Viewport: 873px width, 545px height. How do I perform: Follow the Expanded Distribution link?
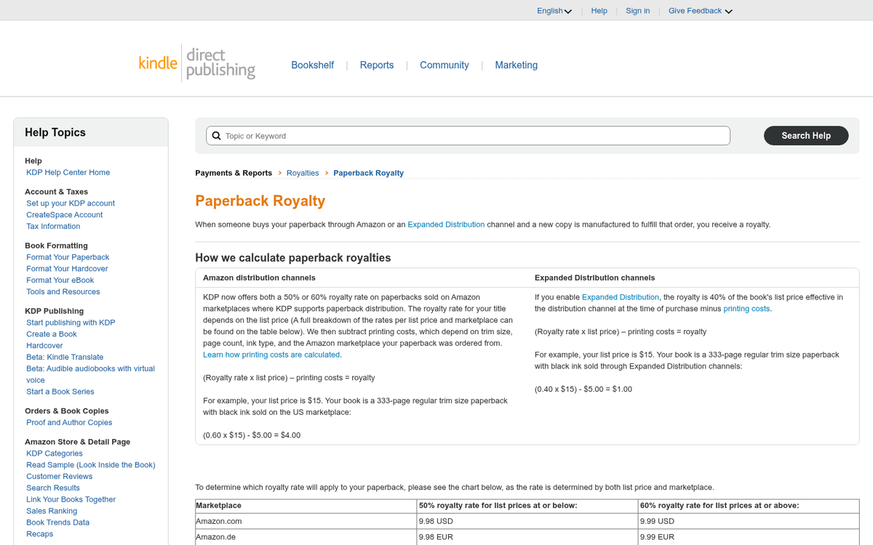pyautogui.click(x=446, y=225)
